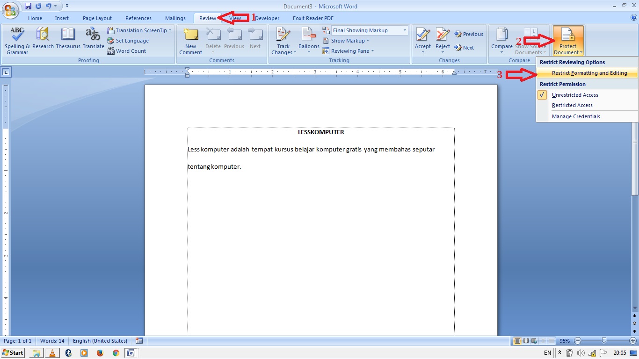Click Page: 1 of 1 indicator

(x=18, y=341)
